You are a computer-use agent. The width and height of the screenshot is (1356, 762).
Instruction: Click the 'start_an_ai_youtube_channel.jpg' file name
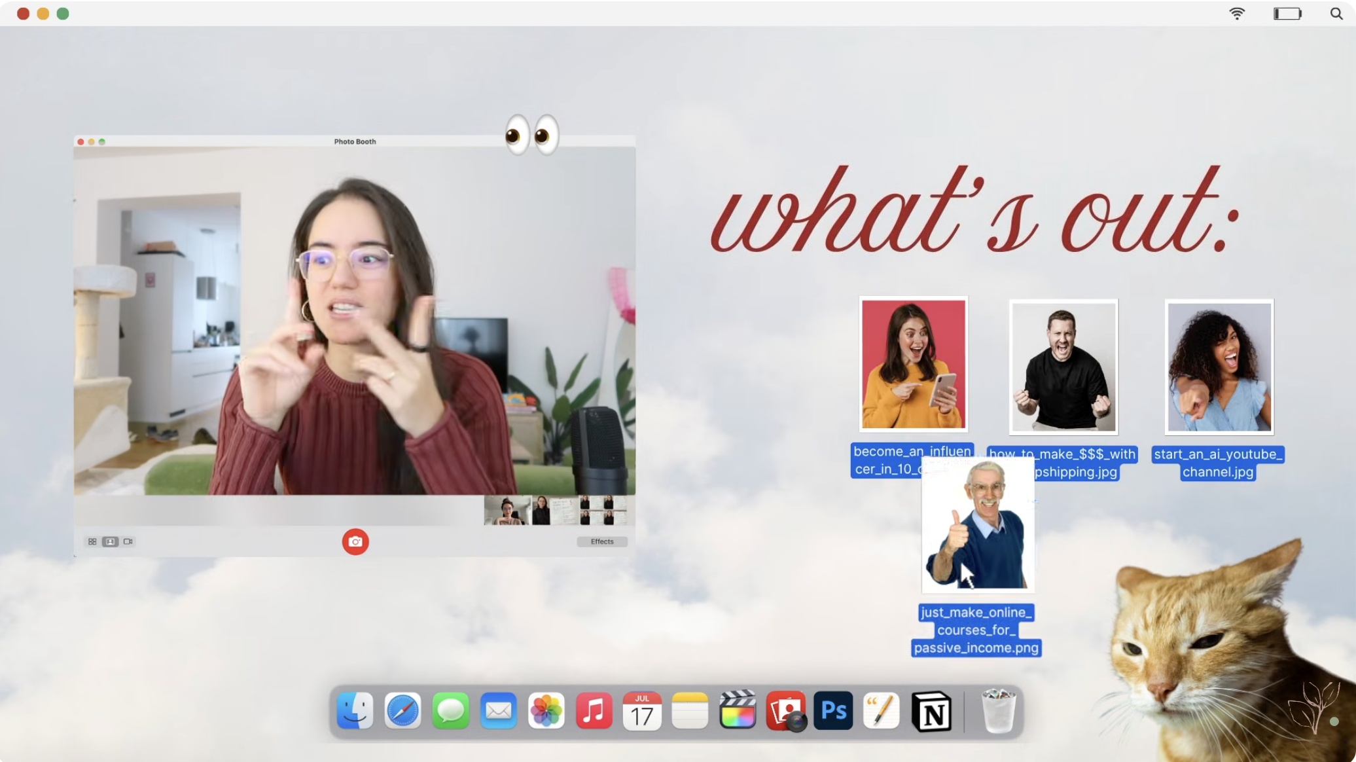click(x=1218, y=463)
